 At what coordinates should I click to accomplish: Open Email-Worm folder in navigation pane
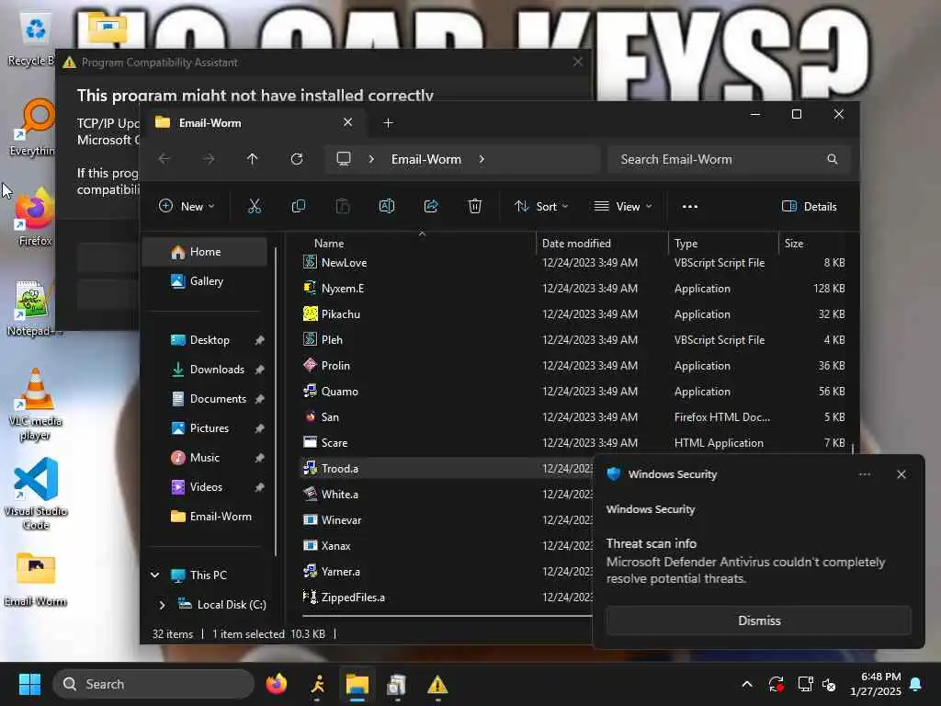205,517
